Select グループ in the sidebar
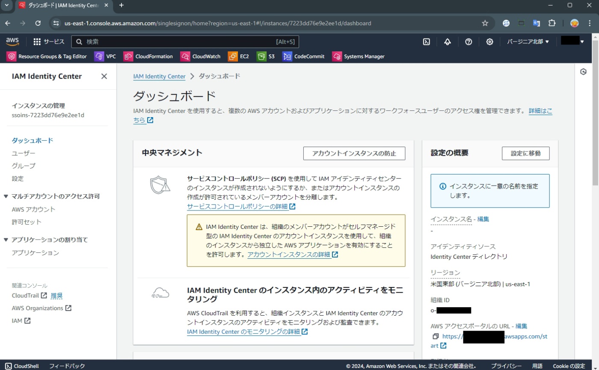 pyautogui.click(x=24, y=166)
